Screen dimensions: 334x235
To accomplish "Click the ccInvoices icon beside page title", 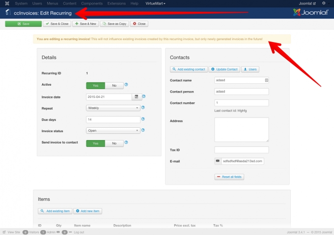I will [8, 12].
